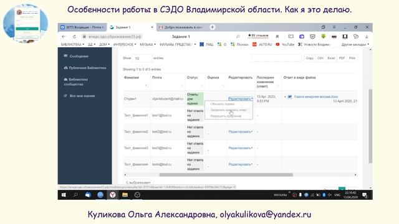Reload the page with the refresh icon
Image resolution: width=399 pixels, height=224 pixels.
[74, 37]
